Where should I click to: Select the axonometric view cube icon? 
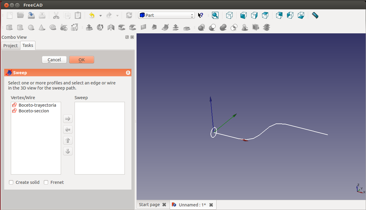[x=229, y=15]
